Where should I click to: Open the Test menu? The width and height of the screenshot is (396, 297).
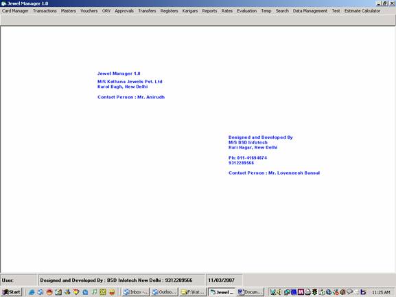tap(336, 11)
